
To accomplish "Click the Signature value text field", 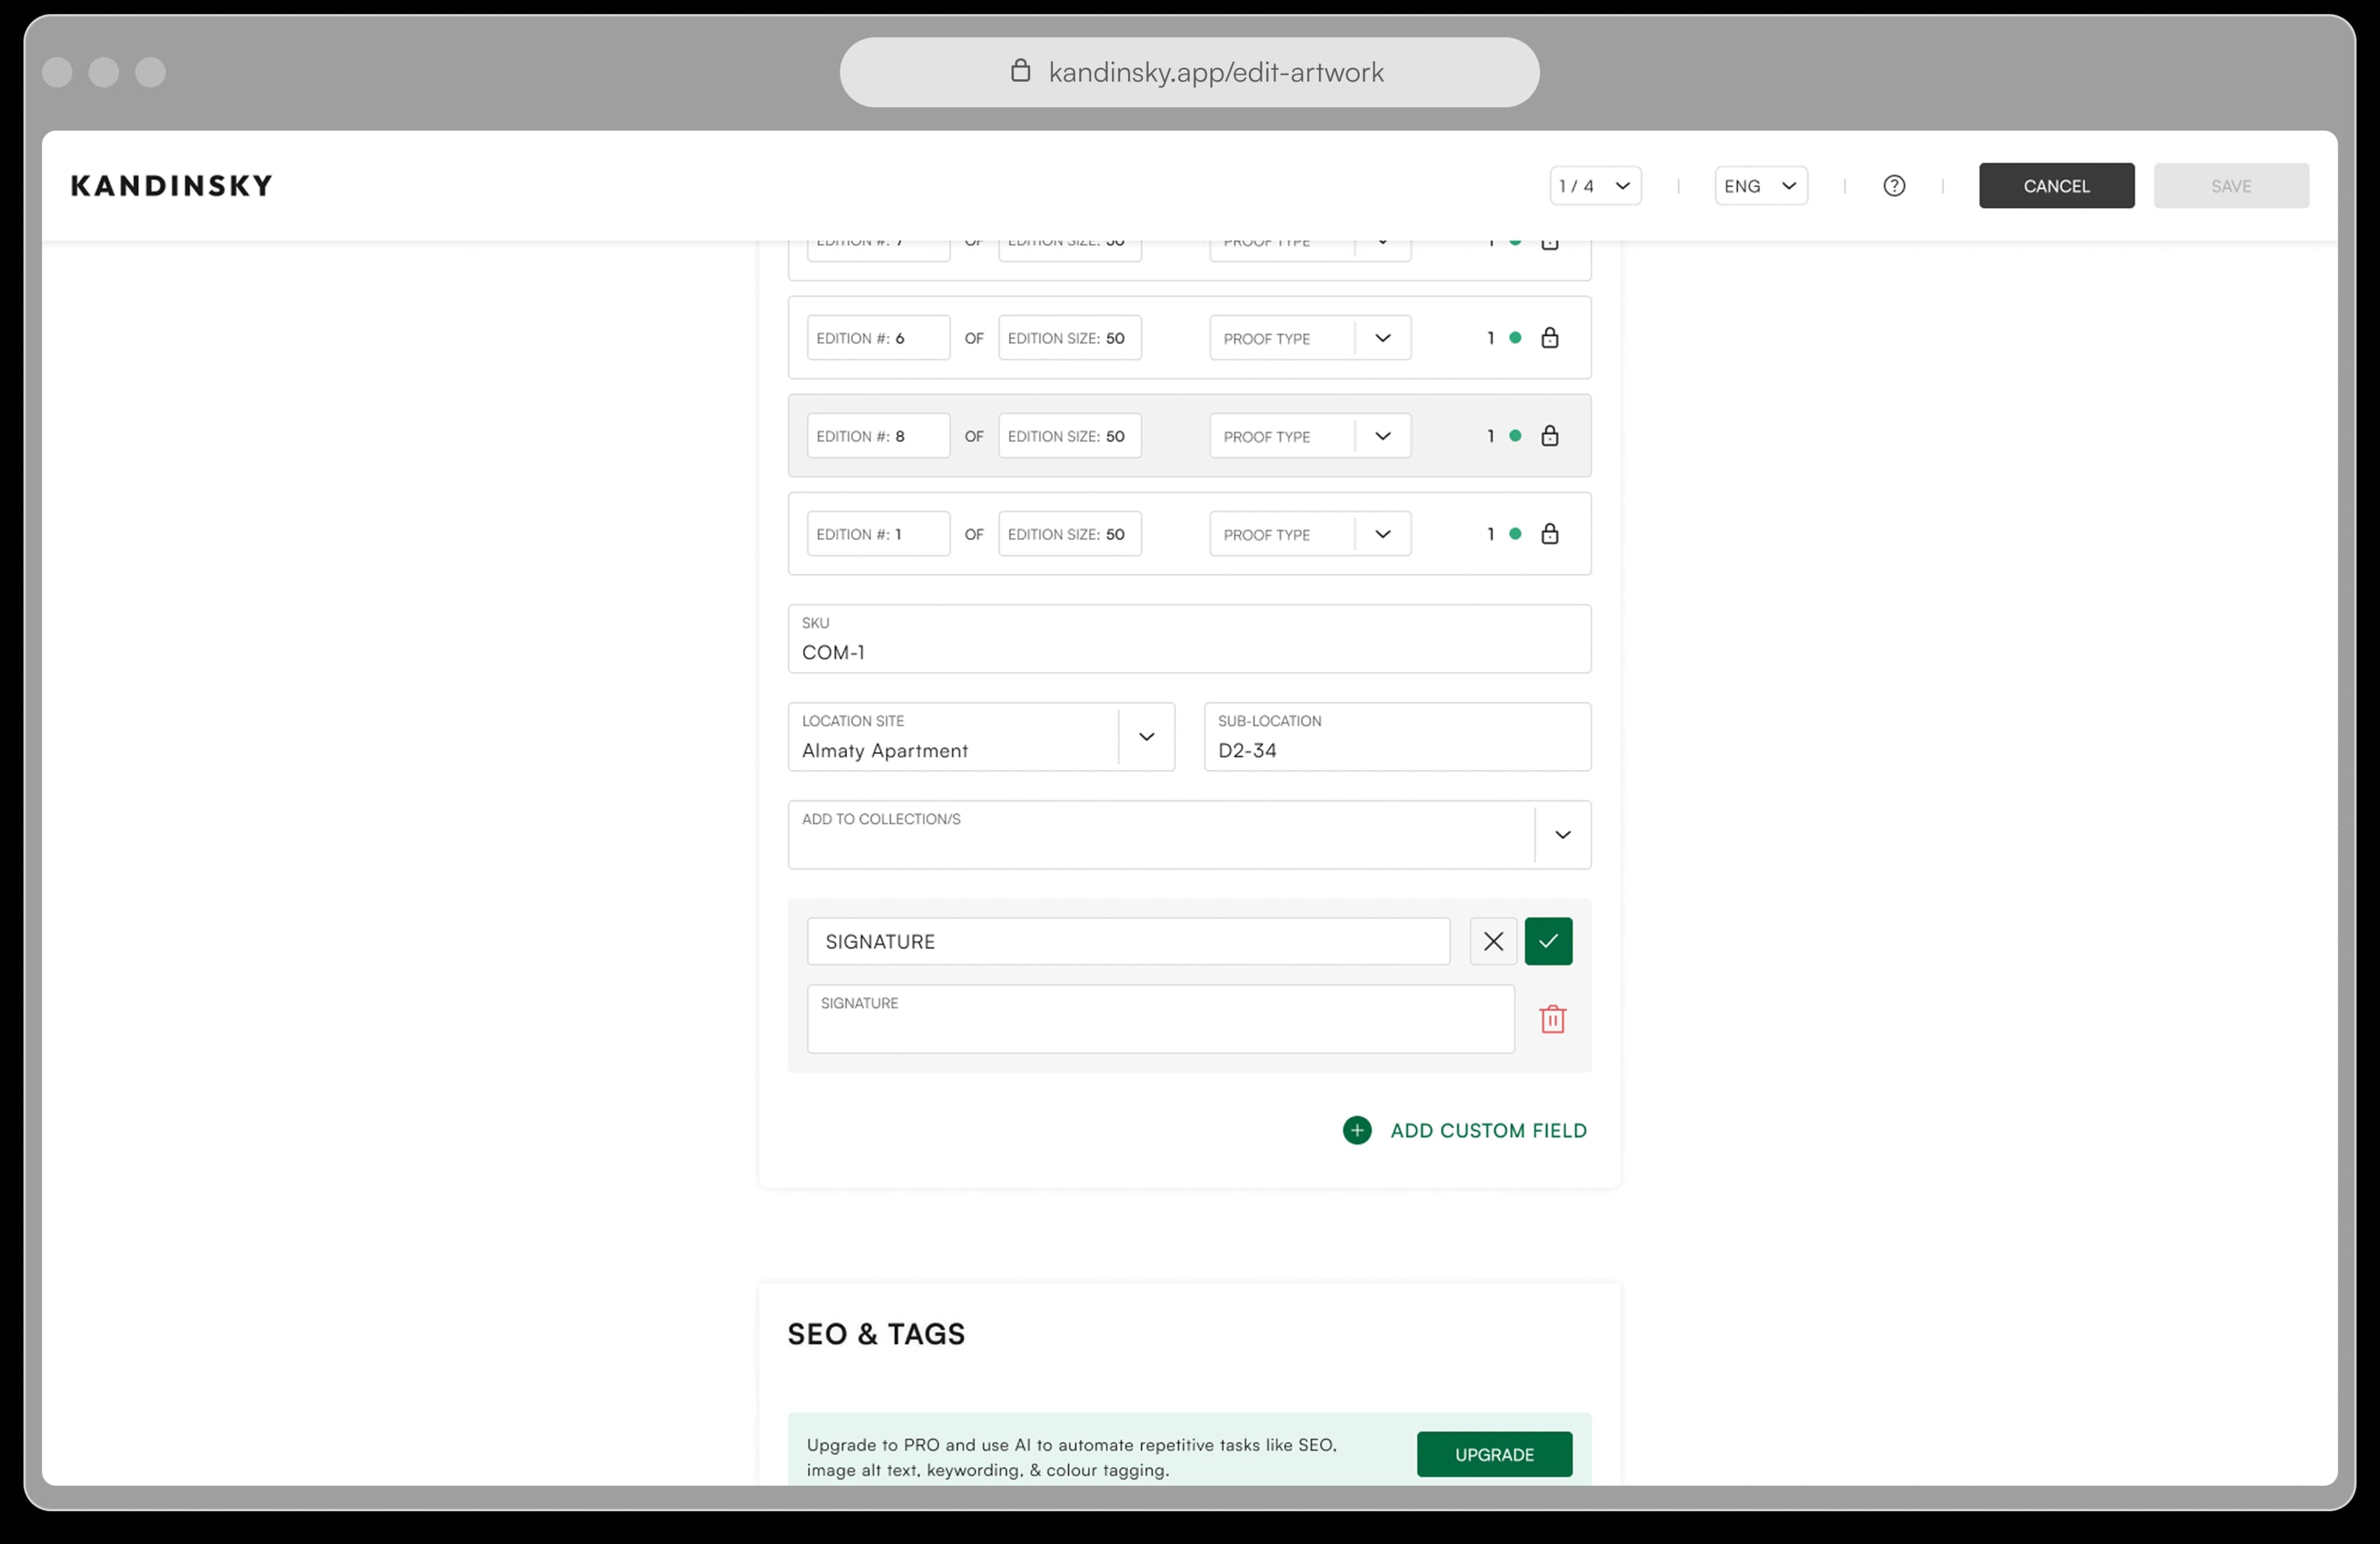I will 1160,1019.
